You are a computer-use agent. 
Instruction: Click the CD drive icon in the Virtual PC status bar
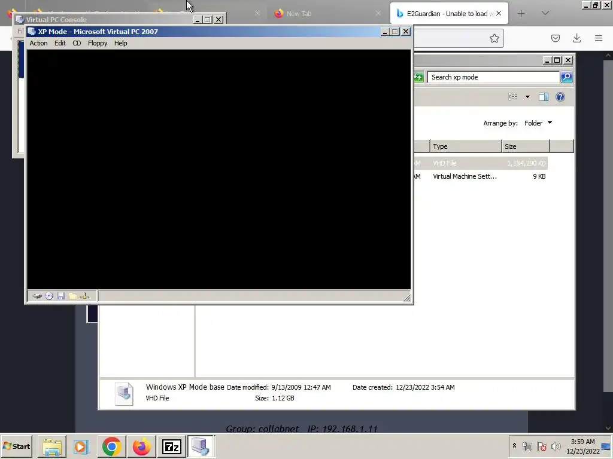coord(49,296)
